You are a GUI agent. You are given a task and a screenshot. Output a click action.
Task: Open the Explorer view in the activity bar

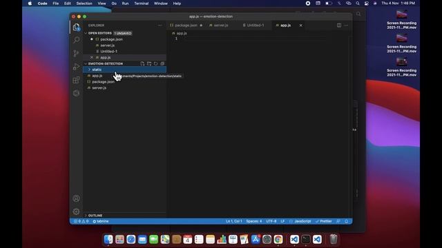click(x=76, y=27)
